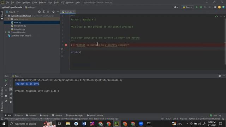
Task: Toggle pin tab in Run panel
Action: [6, 101]
